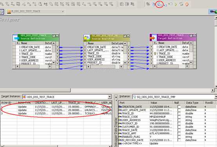Click the Target Definition horizontal scroll-left arrow

(x=155, y=66)
